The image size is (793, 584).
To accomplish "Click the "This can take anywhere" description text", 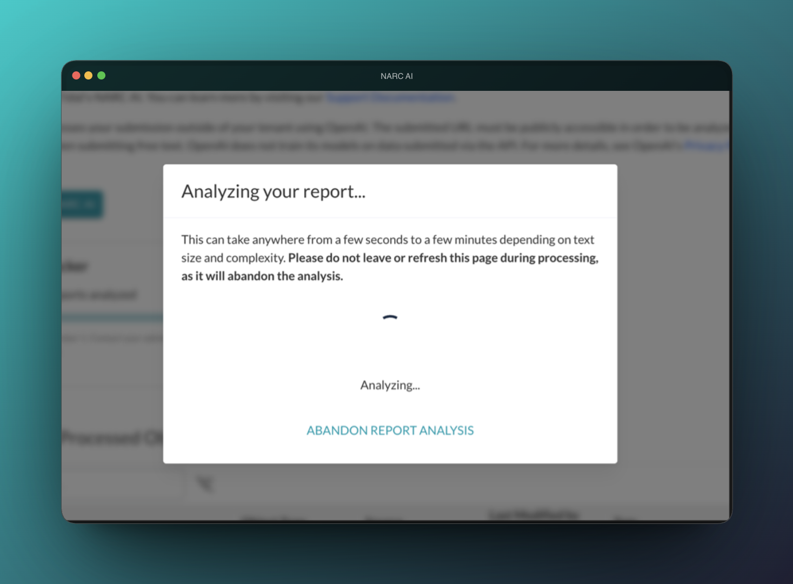I will [x=387, y=240].
